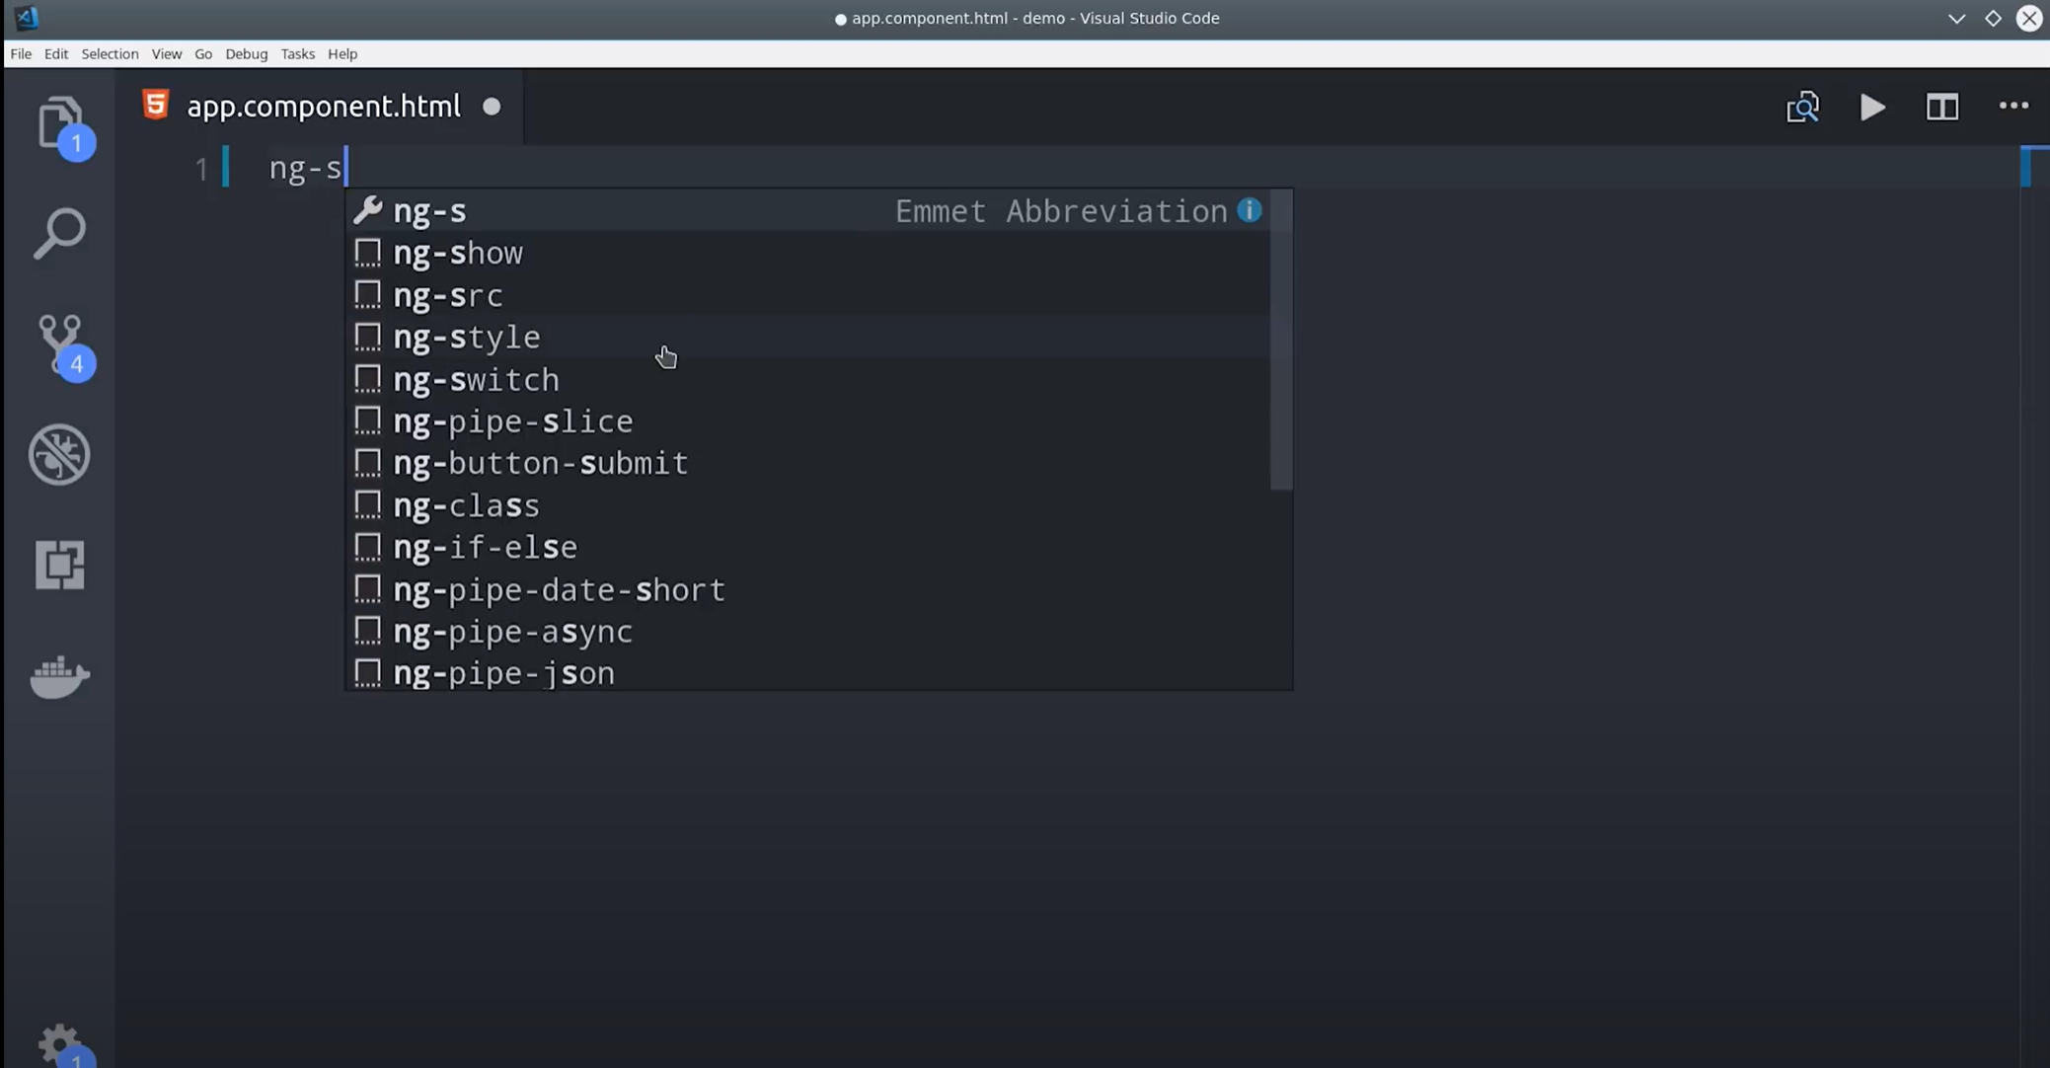Pick ng-pipe-date-short from suggestions
The height and width of the screenshot is (1068, 2050).
[559, 590]
